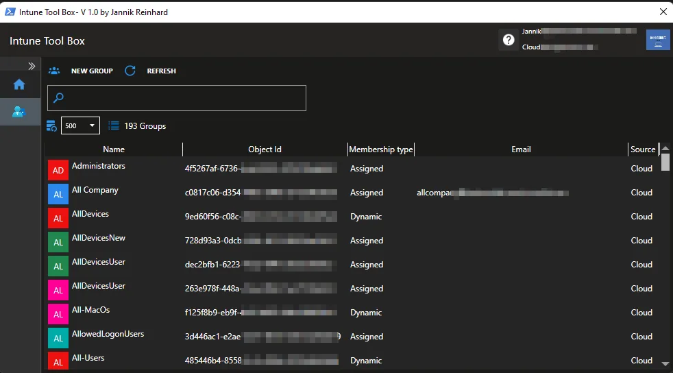Image resolution: width=673 pixels, height=373 pixels.
Task: Click Object Id starting c0817c06-d354
Action: (260, 193)
